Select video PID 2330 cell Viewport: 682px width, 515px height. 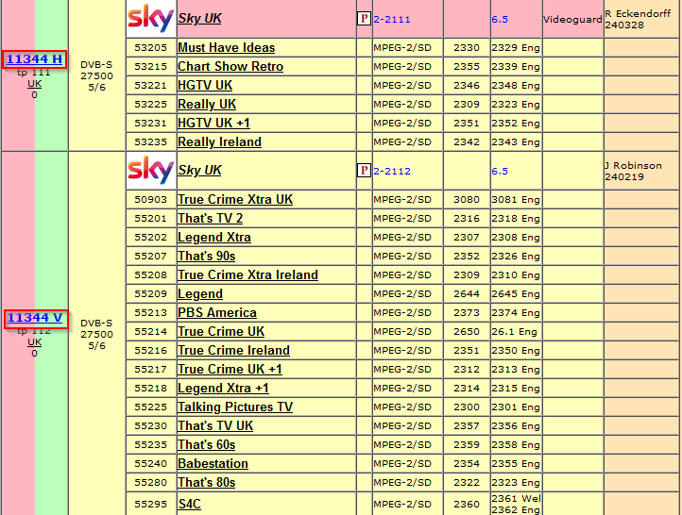467,47
